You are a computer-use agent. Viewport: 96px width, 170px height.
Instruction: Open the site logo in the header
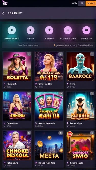[x=5, y=3]
